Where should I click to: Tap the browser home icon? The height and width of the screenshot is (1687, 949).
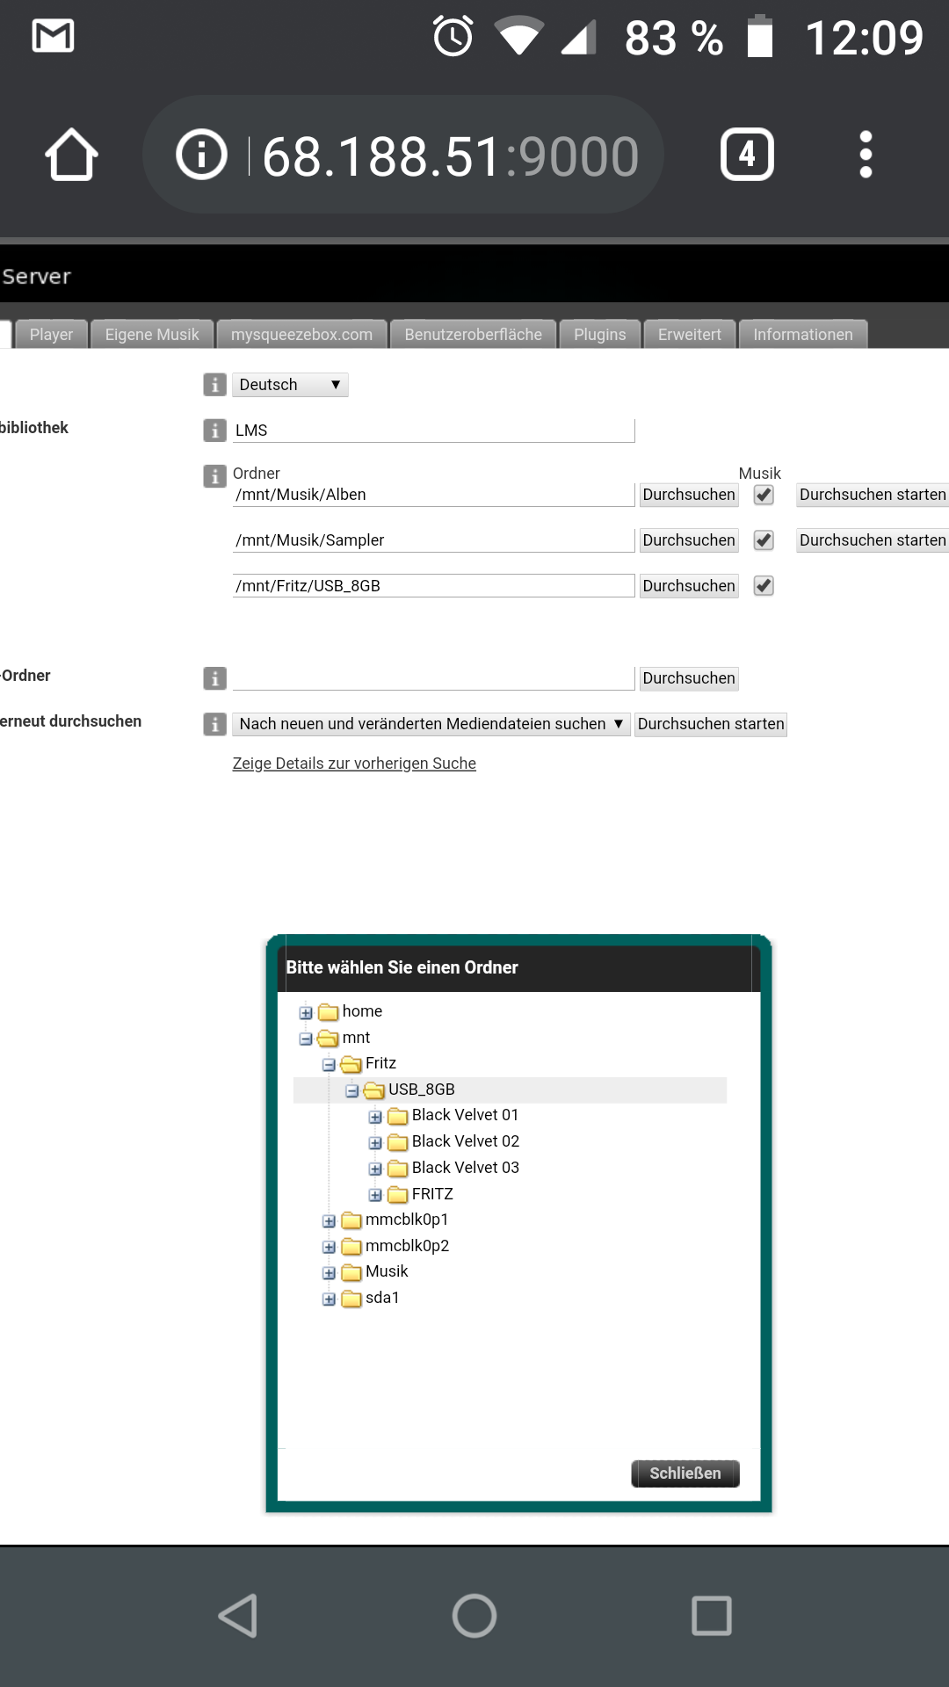pos(71,155)
